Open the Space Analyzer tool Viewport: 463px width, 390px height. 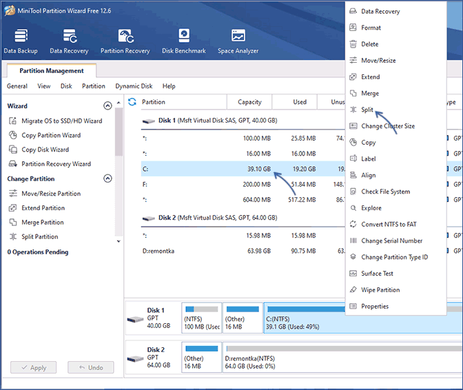[x=238, y=41]
